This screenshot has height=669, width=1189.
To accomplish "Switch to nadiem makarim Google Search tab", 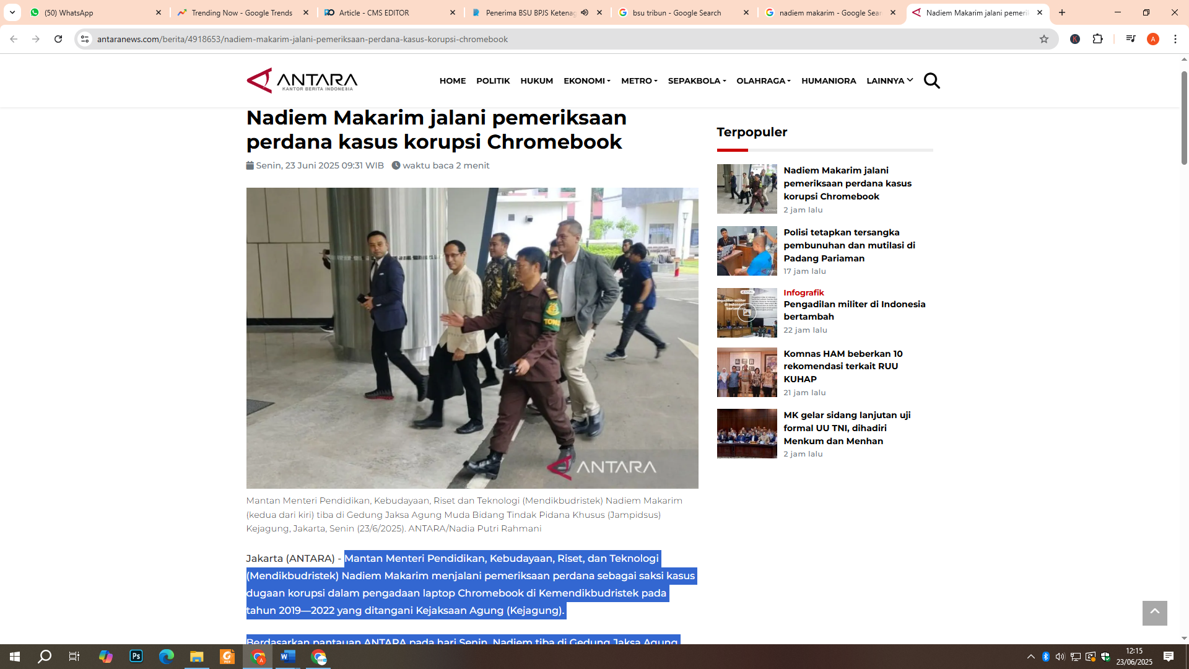I will 830,12.
